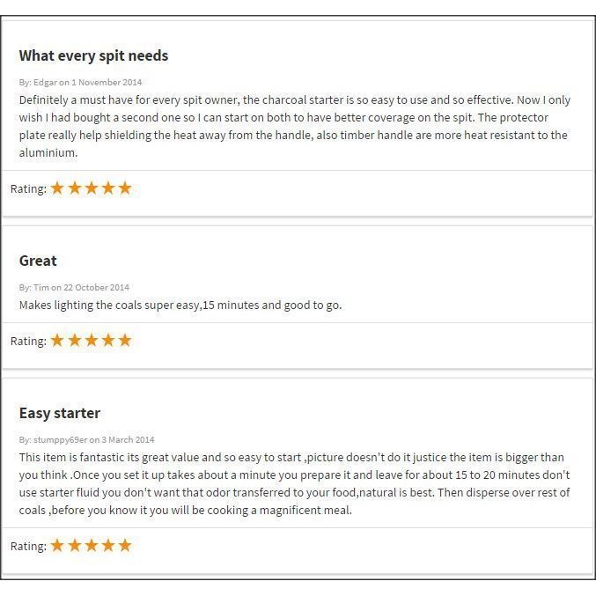
Task: Click the second star in Tim's review rating
Action: [x=75, y=340]
